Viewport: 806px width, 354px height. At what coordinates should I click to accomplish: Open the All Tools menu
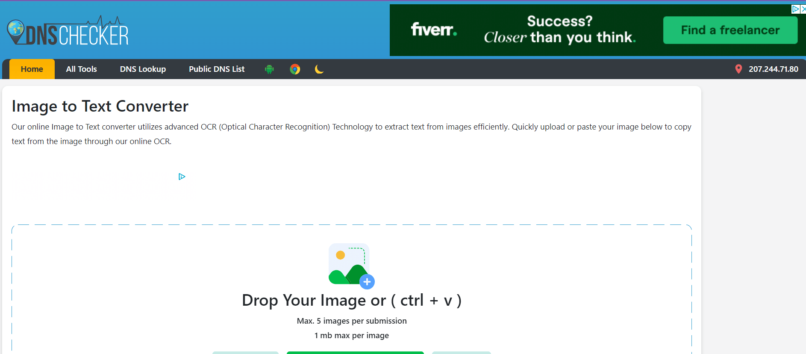coord(82,69)
